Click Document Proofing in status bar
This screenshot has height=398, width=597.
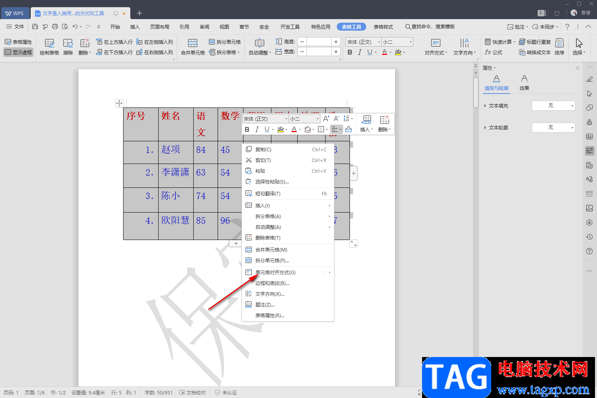pos(192,392)
